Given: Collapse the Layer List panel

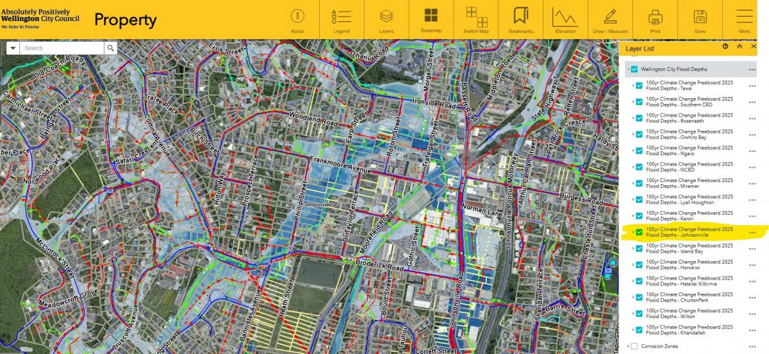Looking at the screenshot, I should [739, 47].
